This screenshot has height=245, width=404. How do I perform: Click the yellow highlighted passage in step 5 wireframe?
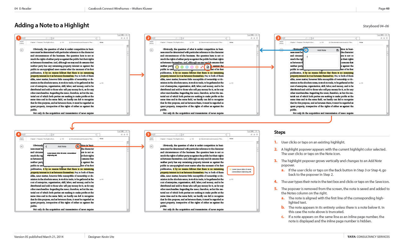point(192,170)
